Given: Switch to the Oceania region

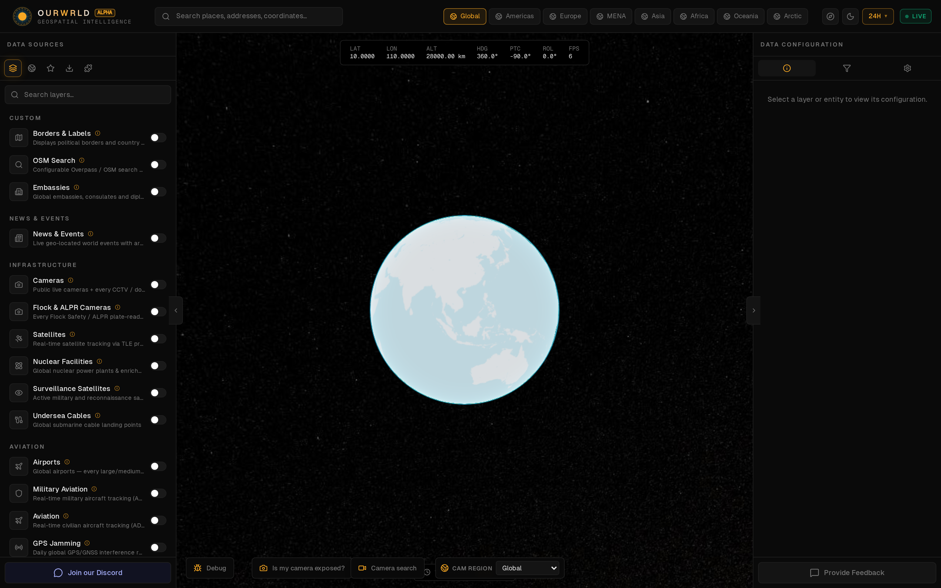Looking at the screenshot, I should [740, 16].
